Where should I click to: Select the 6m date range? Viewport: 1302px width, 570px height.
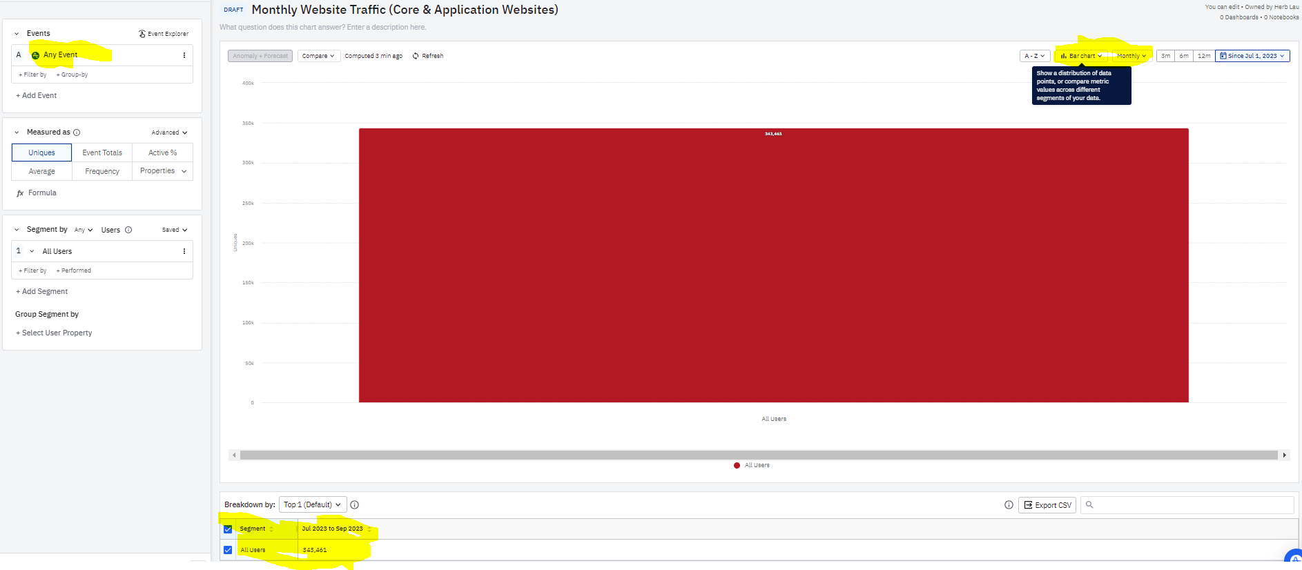point(1184,56)
